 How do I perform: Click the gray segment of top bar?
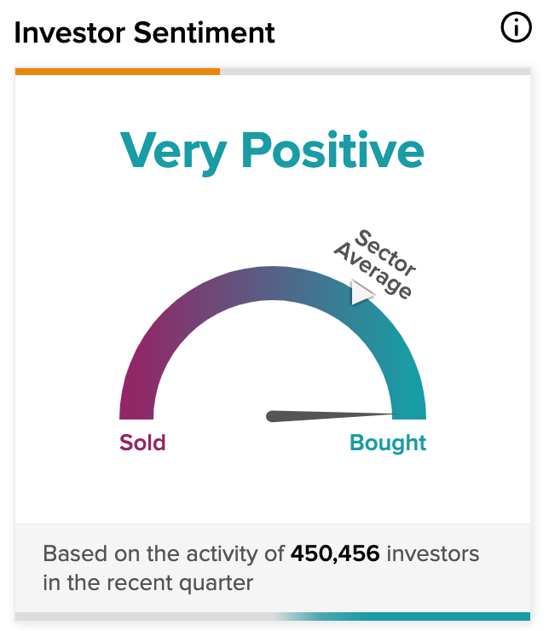pos(375,72)
